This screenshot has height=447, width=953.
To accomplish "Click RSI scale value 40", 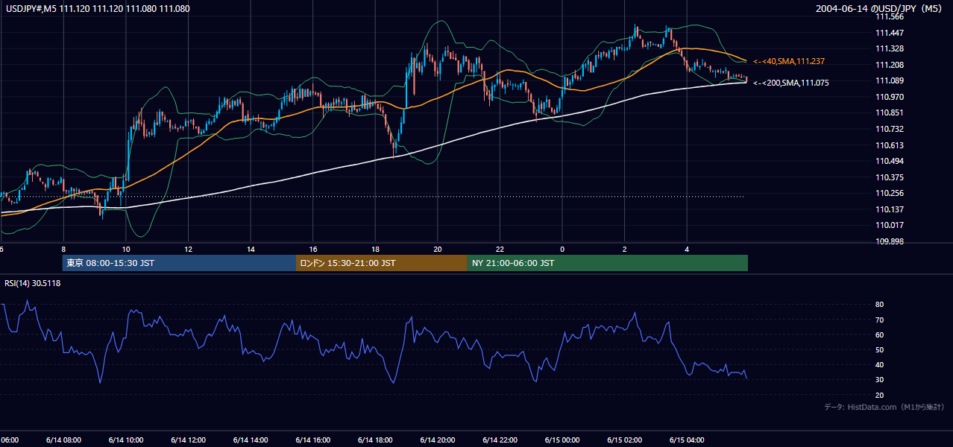I will pos(880,364).
